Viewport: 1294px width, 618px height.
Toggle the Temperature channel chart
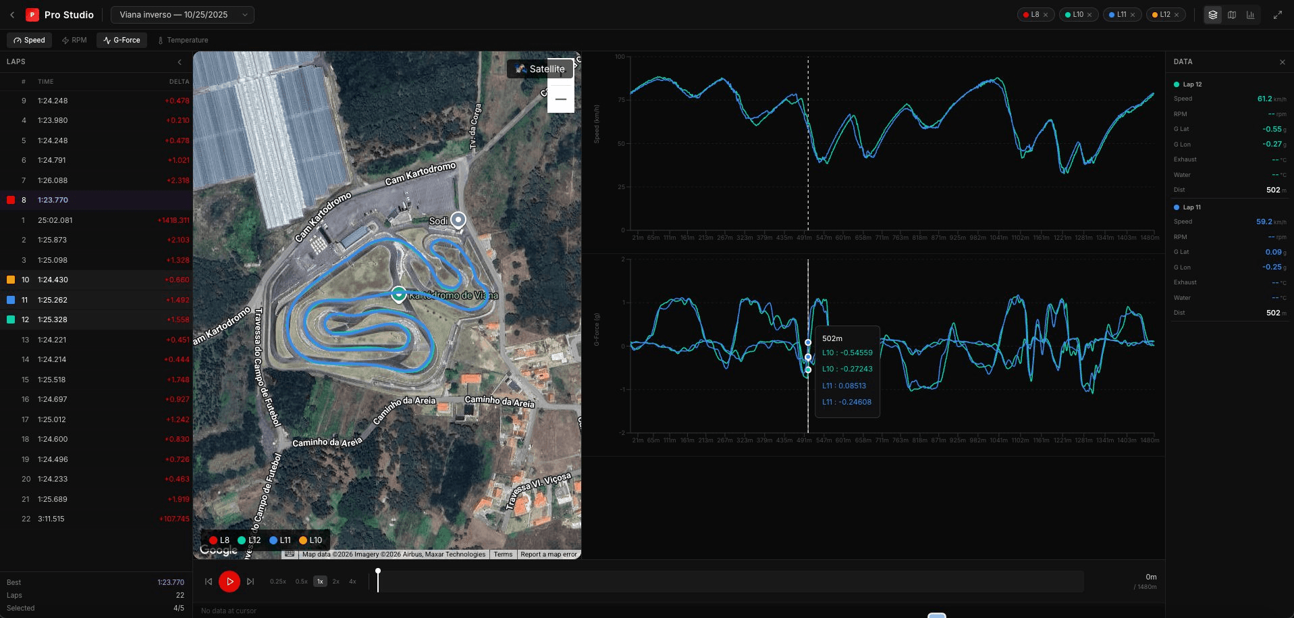coord(182,41)
